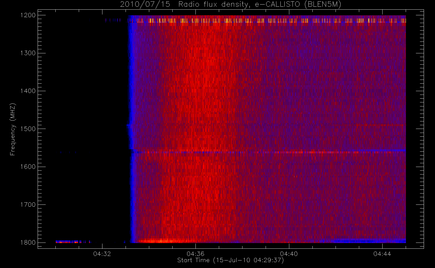Click the 1200 frequency tick label

point(28,15)
